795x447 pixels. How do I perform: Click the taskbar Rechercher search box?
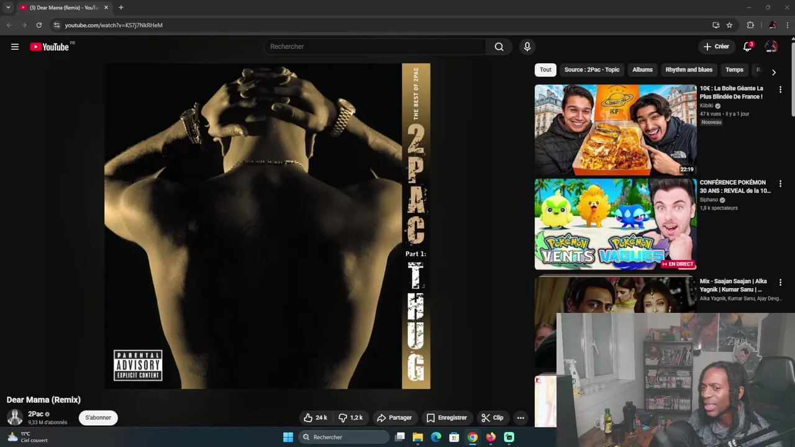point(343,437)
